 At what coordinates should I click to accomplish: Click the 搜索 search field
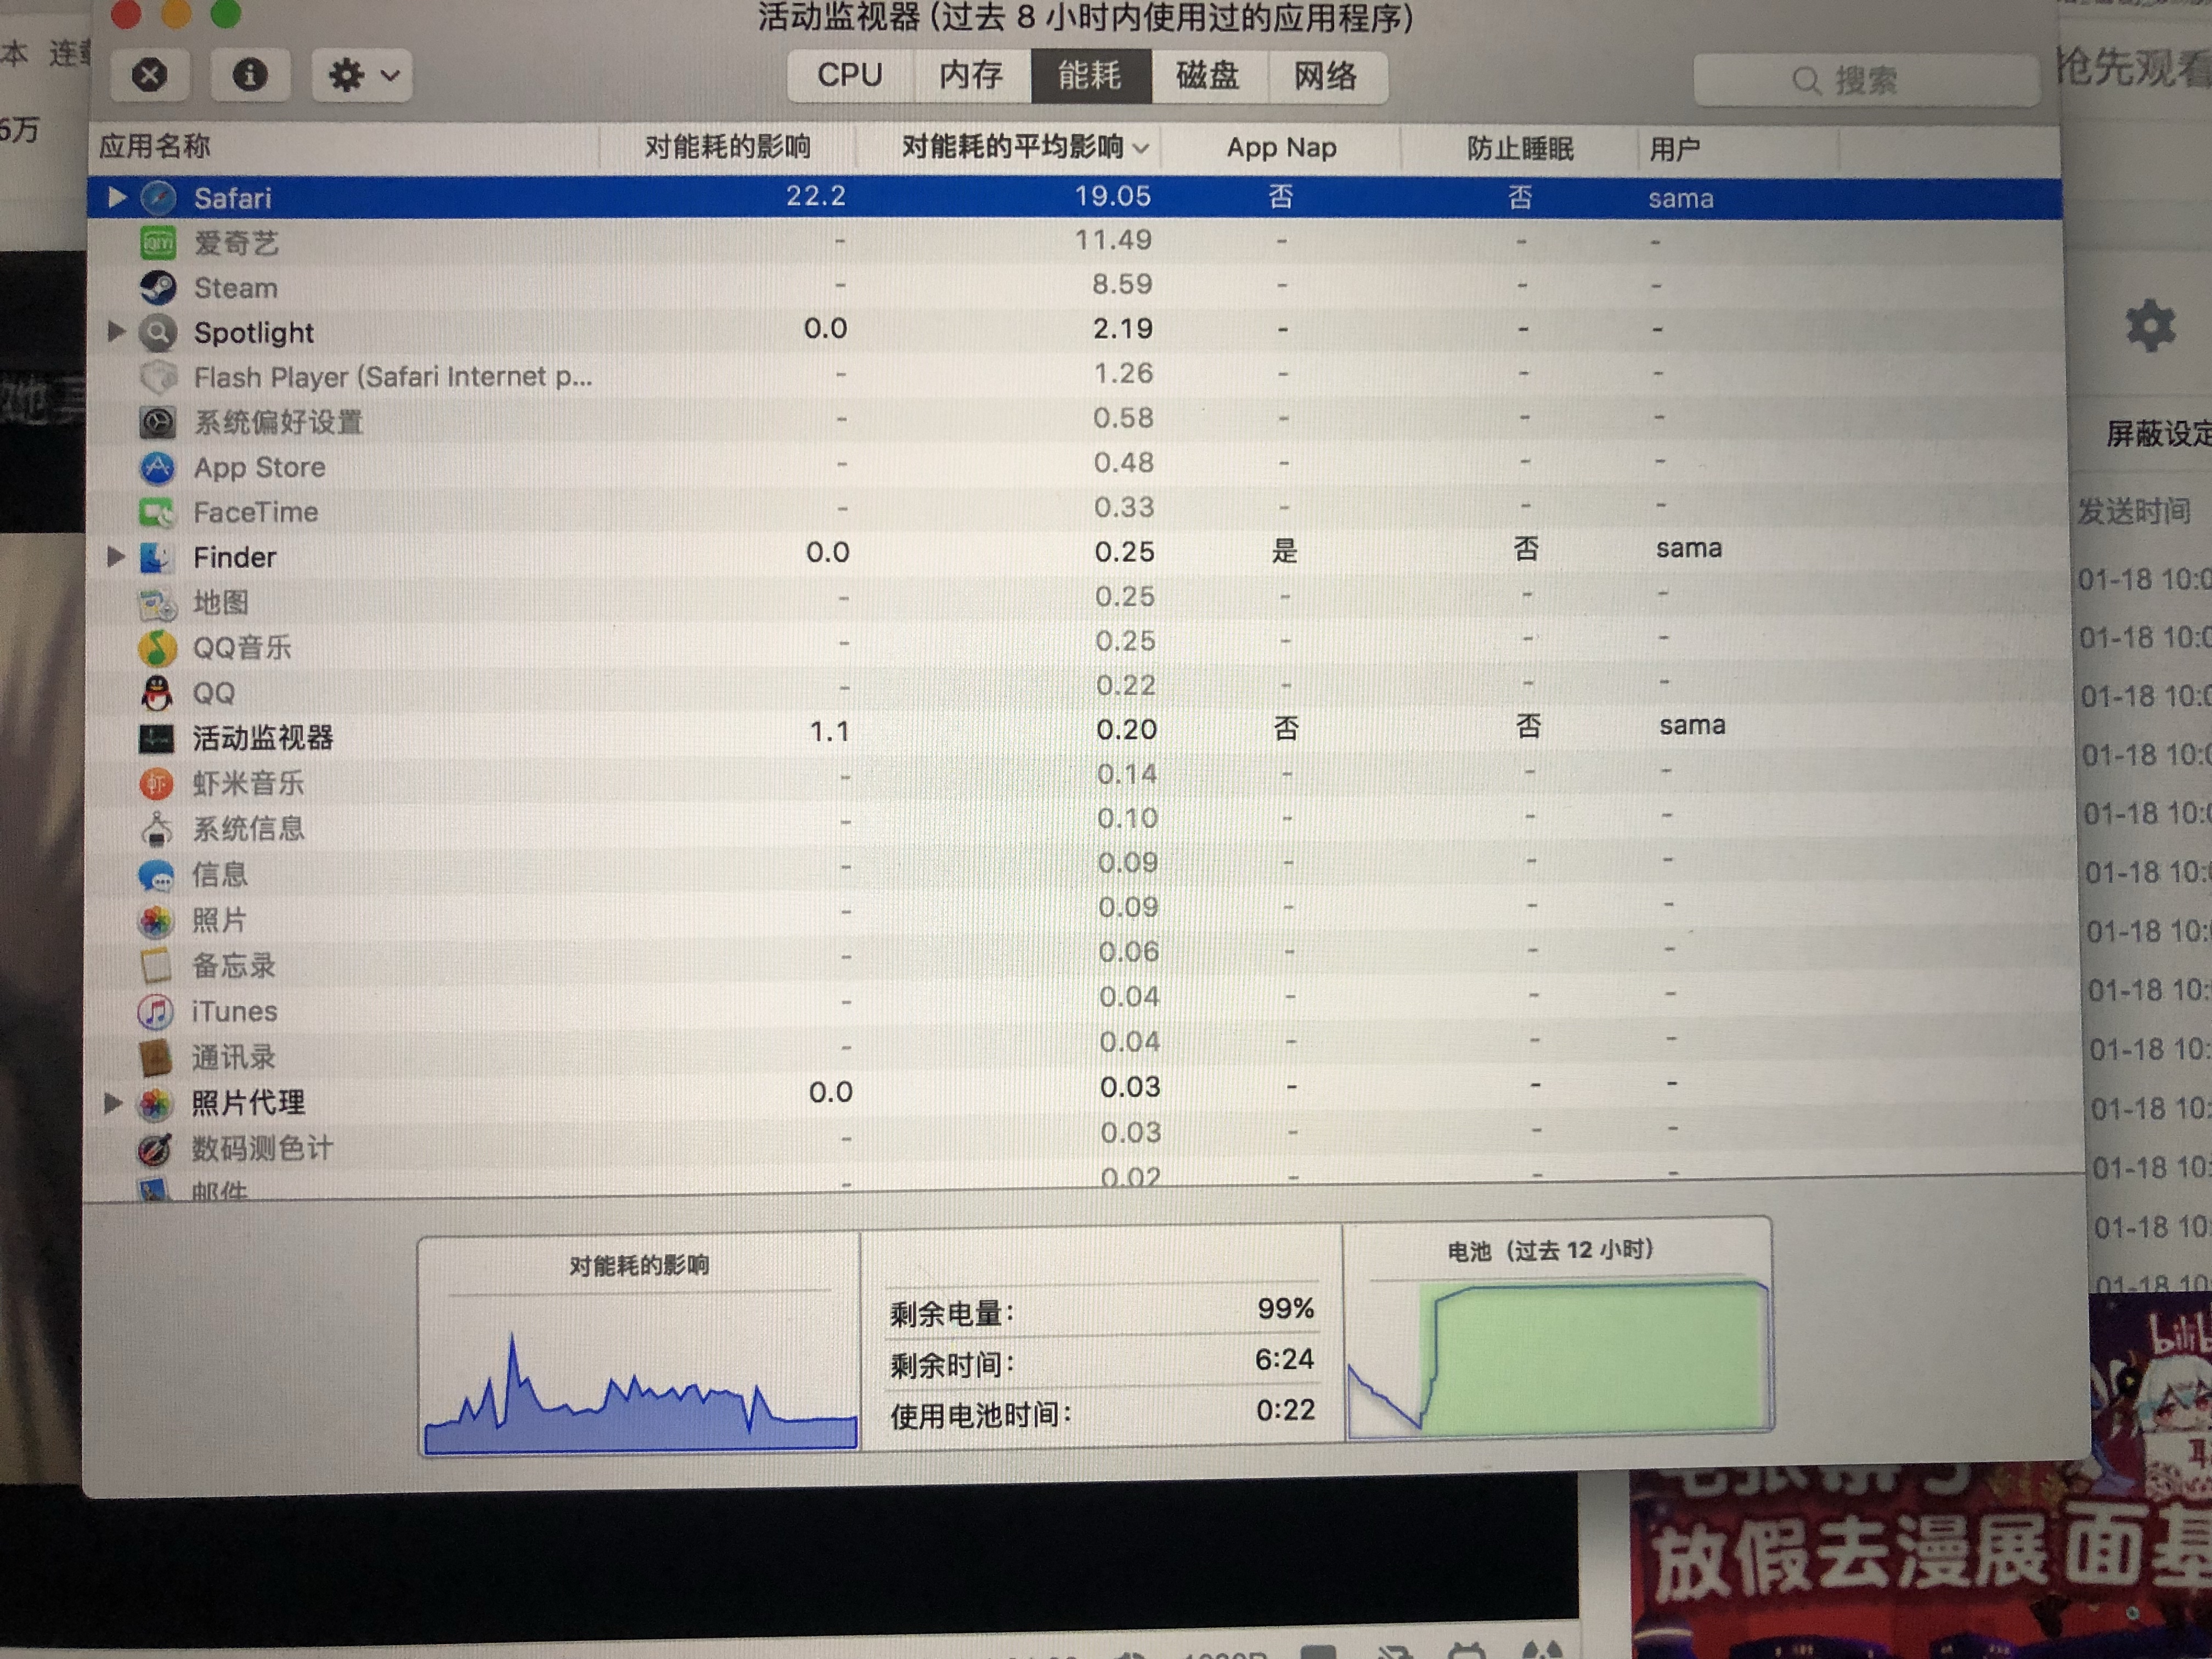point(1865,80)
